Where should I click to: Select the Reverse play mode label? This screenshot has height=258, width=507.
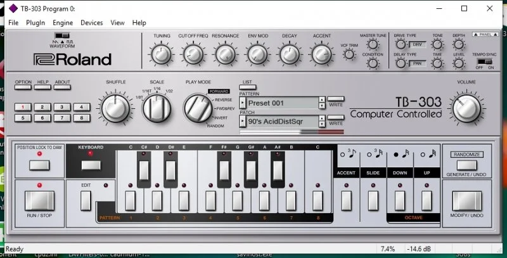click(x=223, y=100)
